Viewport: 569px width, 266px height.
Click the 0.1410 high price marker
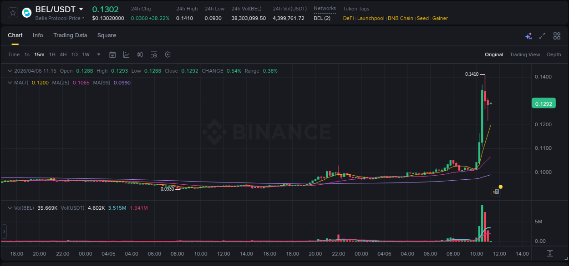472,74
